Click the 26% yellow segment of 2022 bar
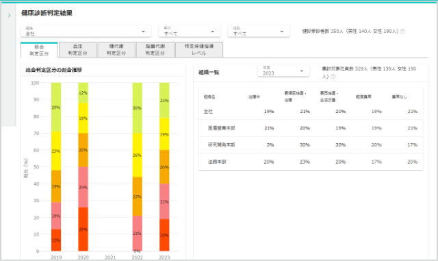This screenshot has height=261, width=438. pos(137,155)
